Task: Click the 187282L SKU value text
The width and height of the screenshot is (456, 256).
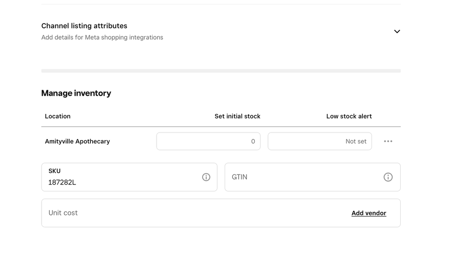Action: pos(62,183)
